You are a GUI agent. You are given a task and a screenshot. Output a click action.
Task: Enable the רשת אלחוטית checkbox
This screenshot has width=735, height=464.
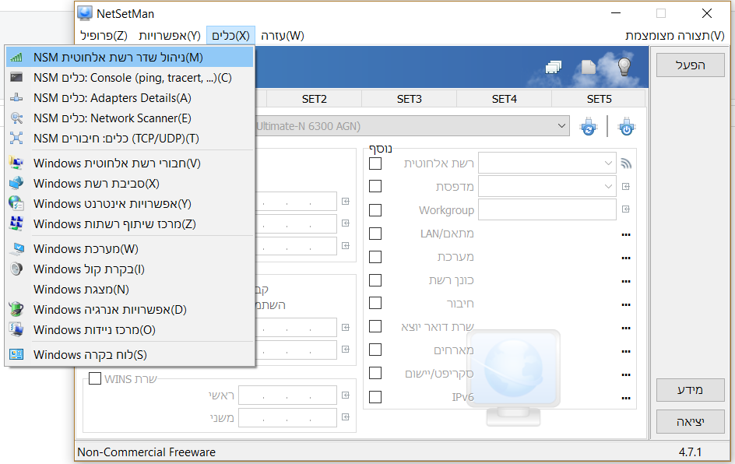[x=375, y=163]
